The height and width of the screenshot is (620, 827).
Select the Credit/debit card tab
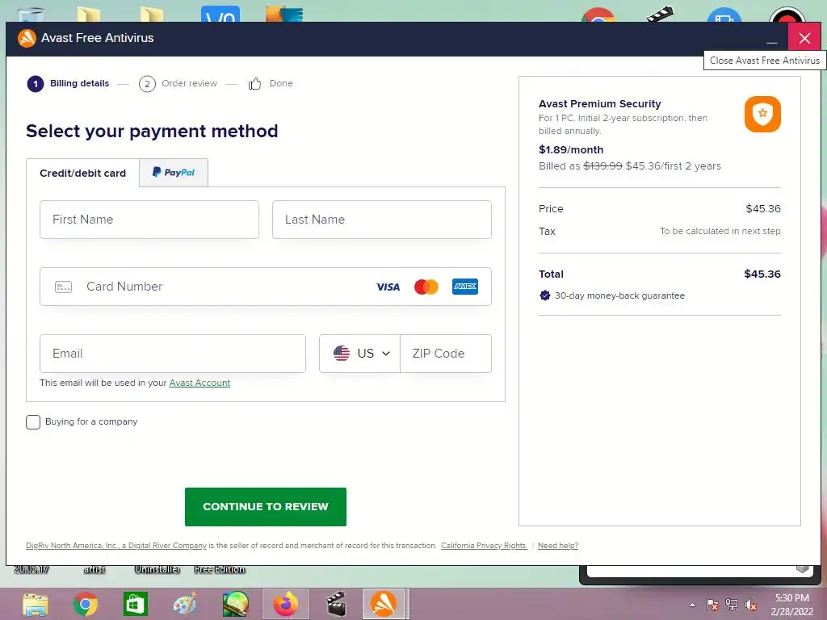pyautogui.click(x=83, y=173)
